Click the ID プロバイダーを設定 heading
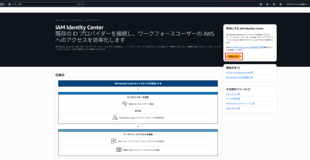This screenshot has width=310, height=160. tap(138, 97)
